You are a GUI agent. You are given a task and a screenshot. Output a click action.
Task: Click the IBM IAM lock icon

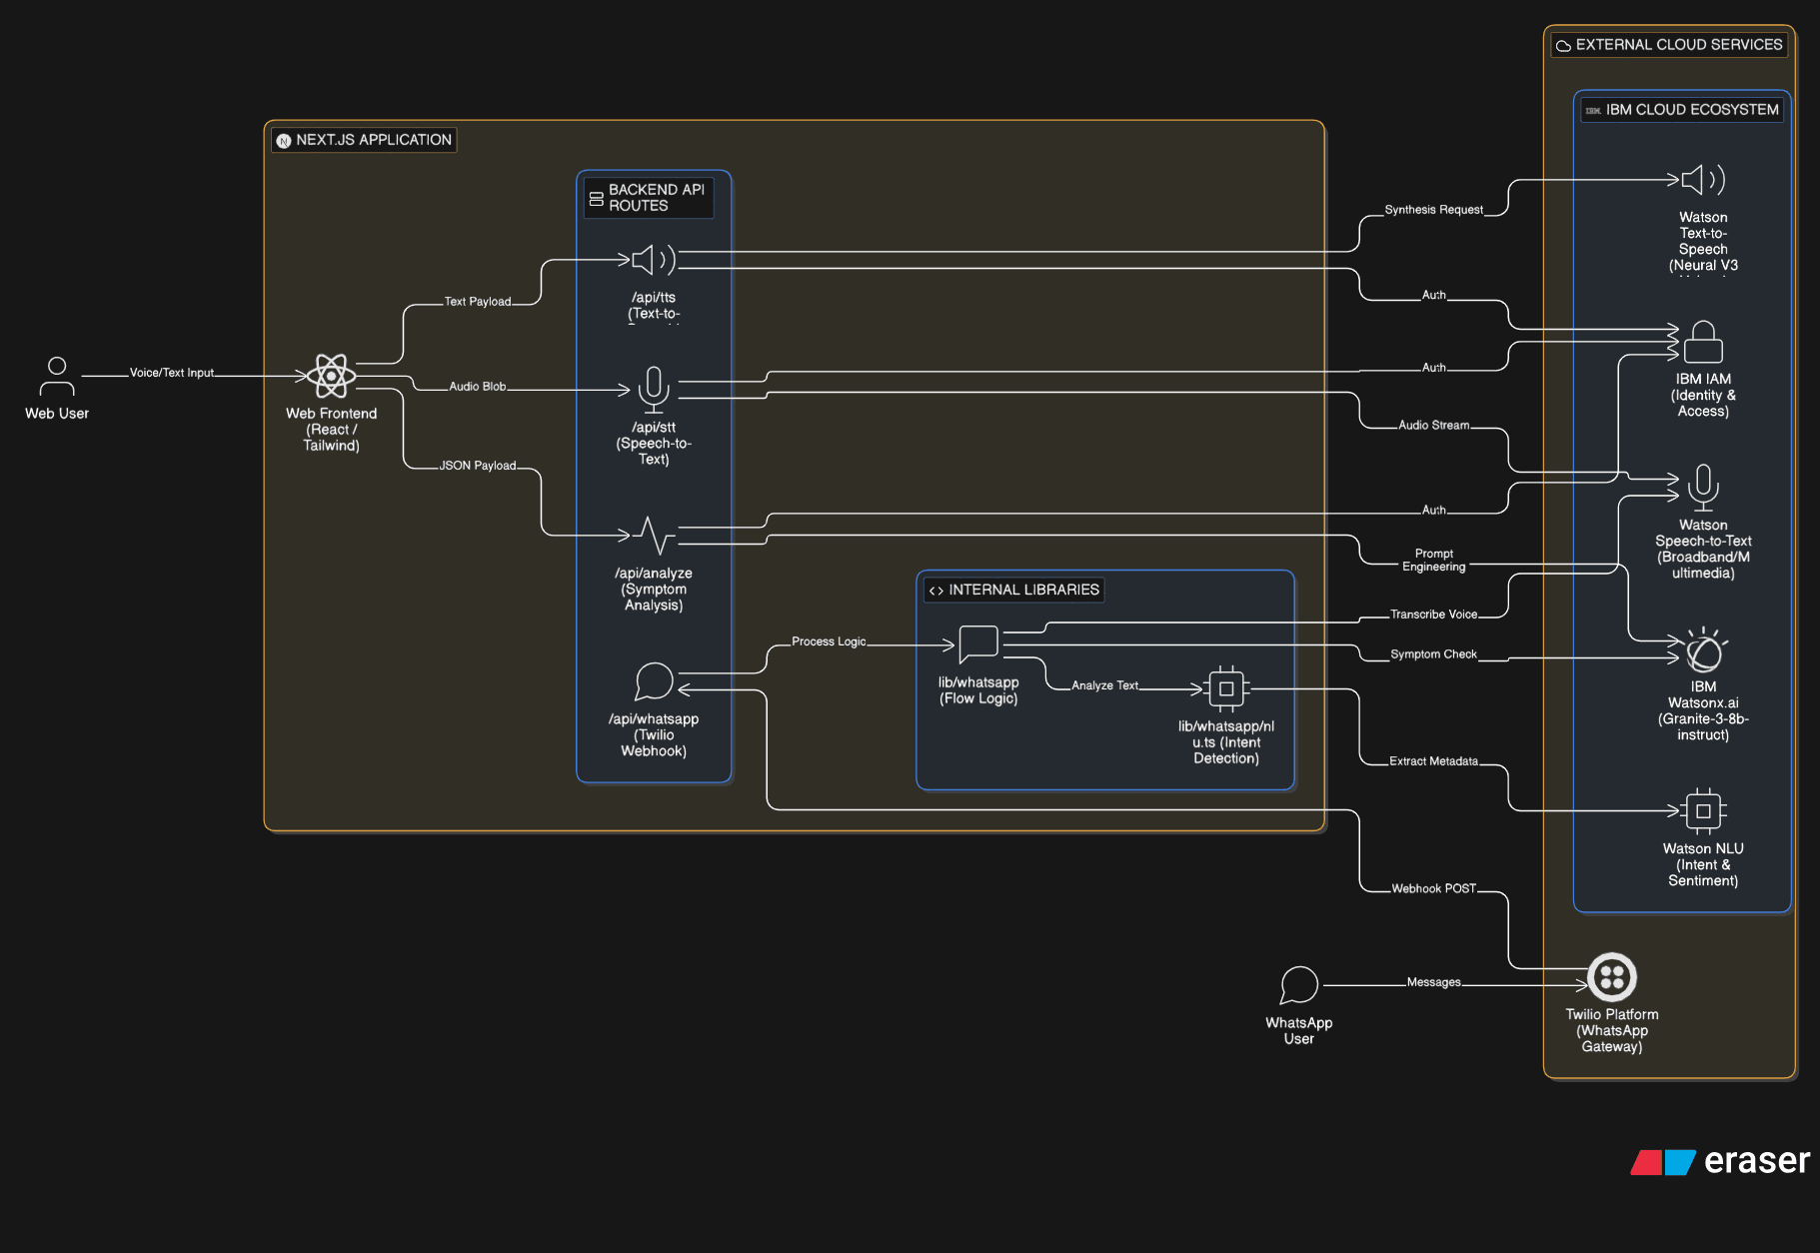[x=1703, y=342]
